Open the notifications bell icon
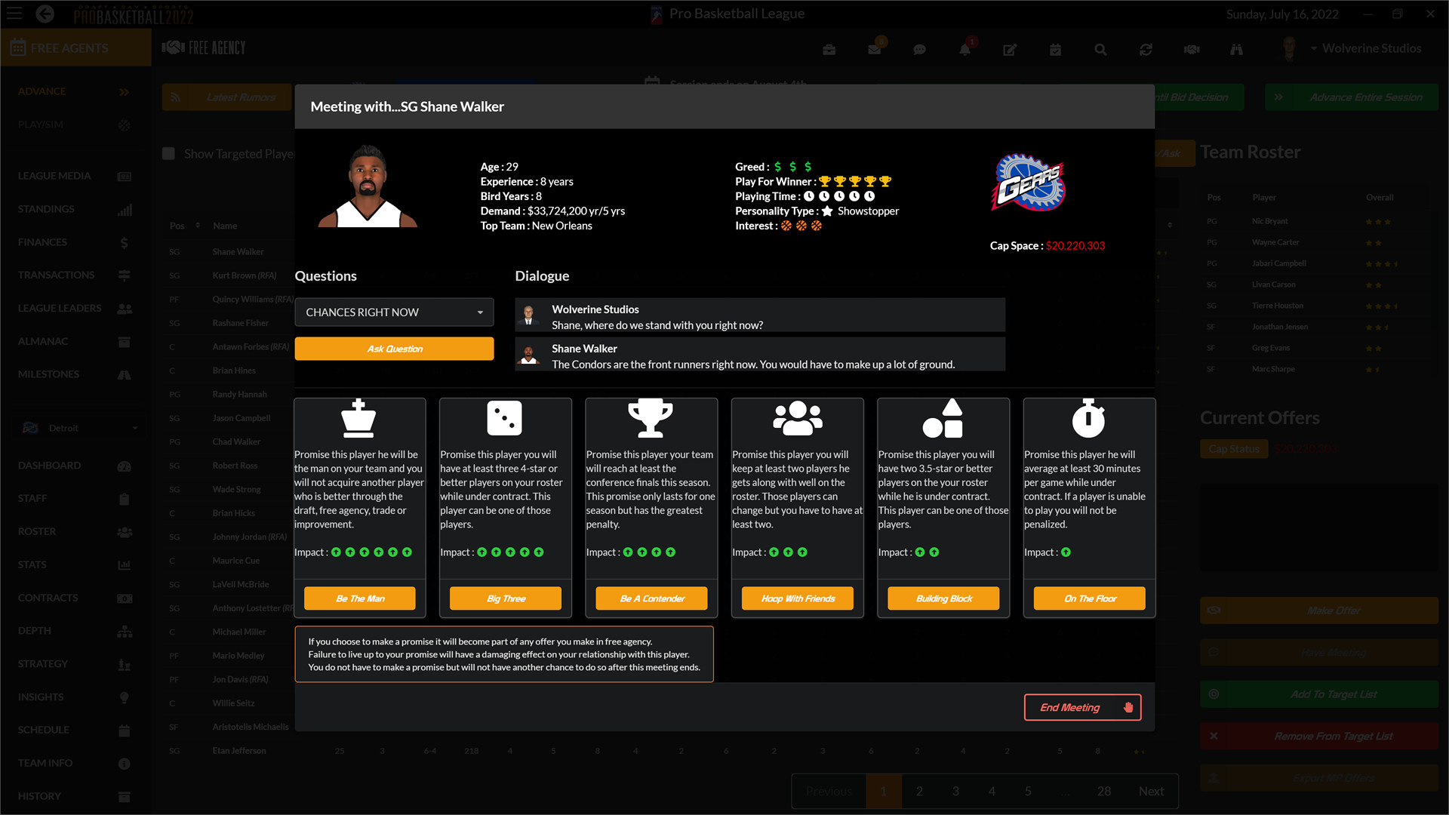 964,49
